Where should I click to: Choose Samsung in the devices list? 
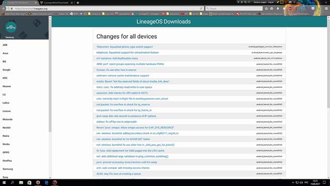pos(8,169)
